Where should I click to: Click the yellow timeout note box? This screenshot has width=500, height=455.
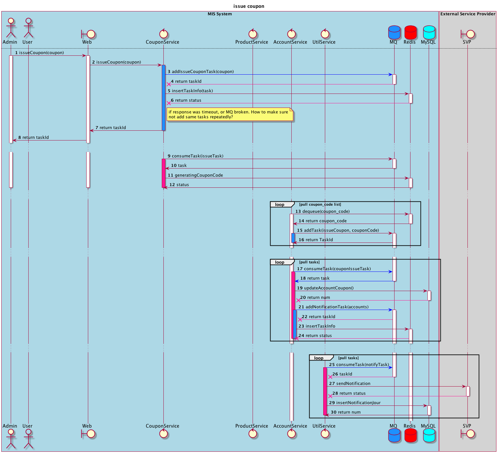click(x=230, y=114)
